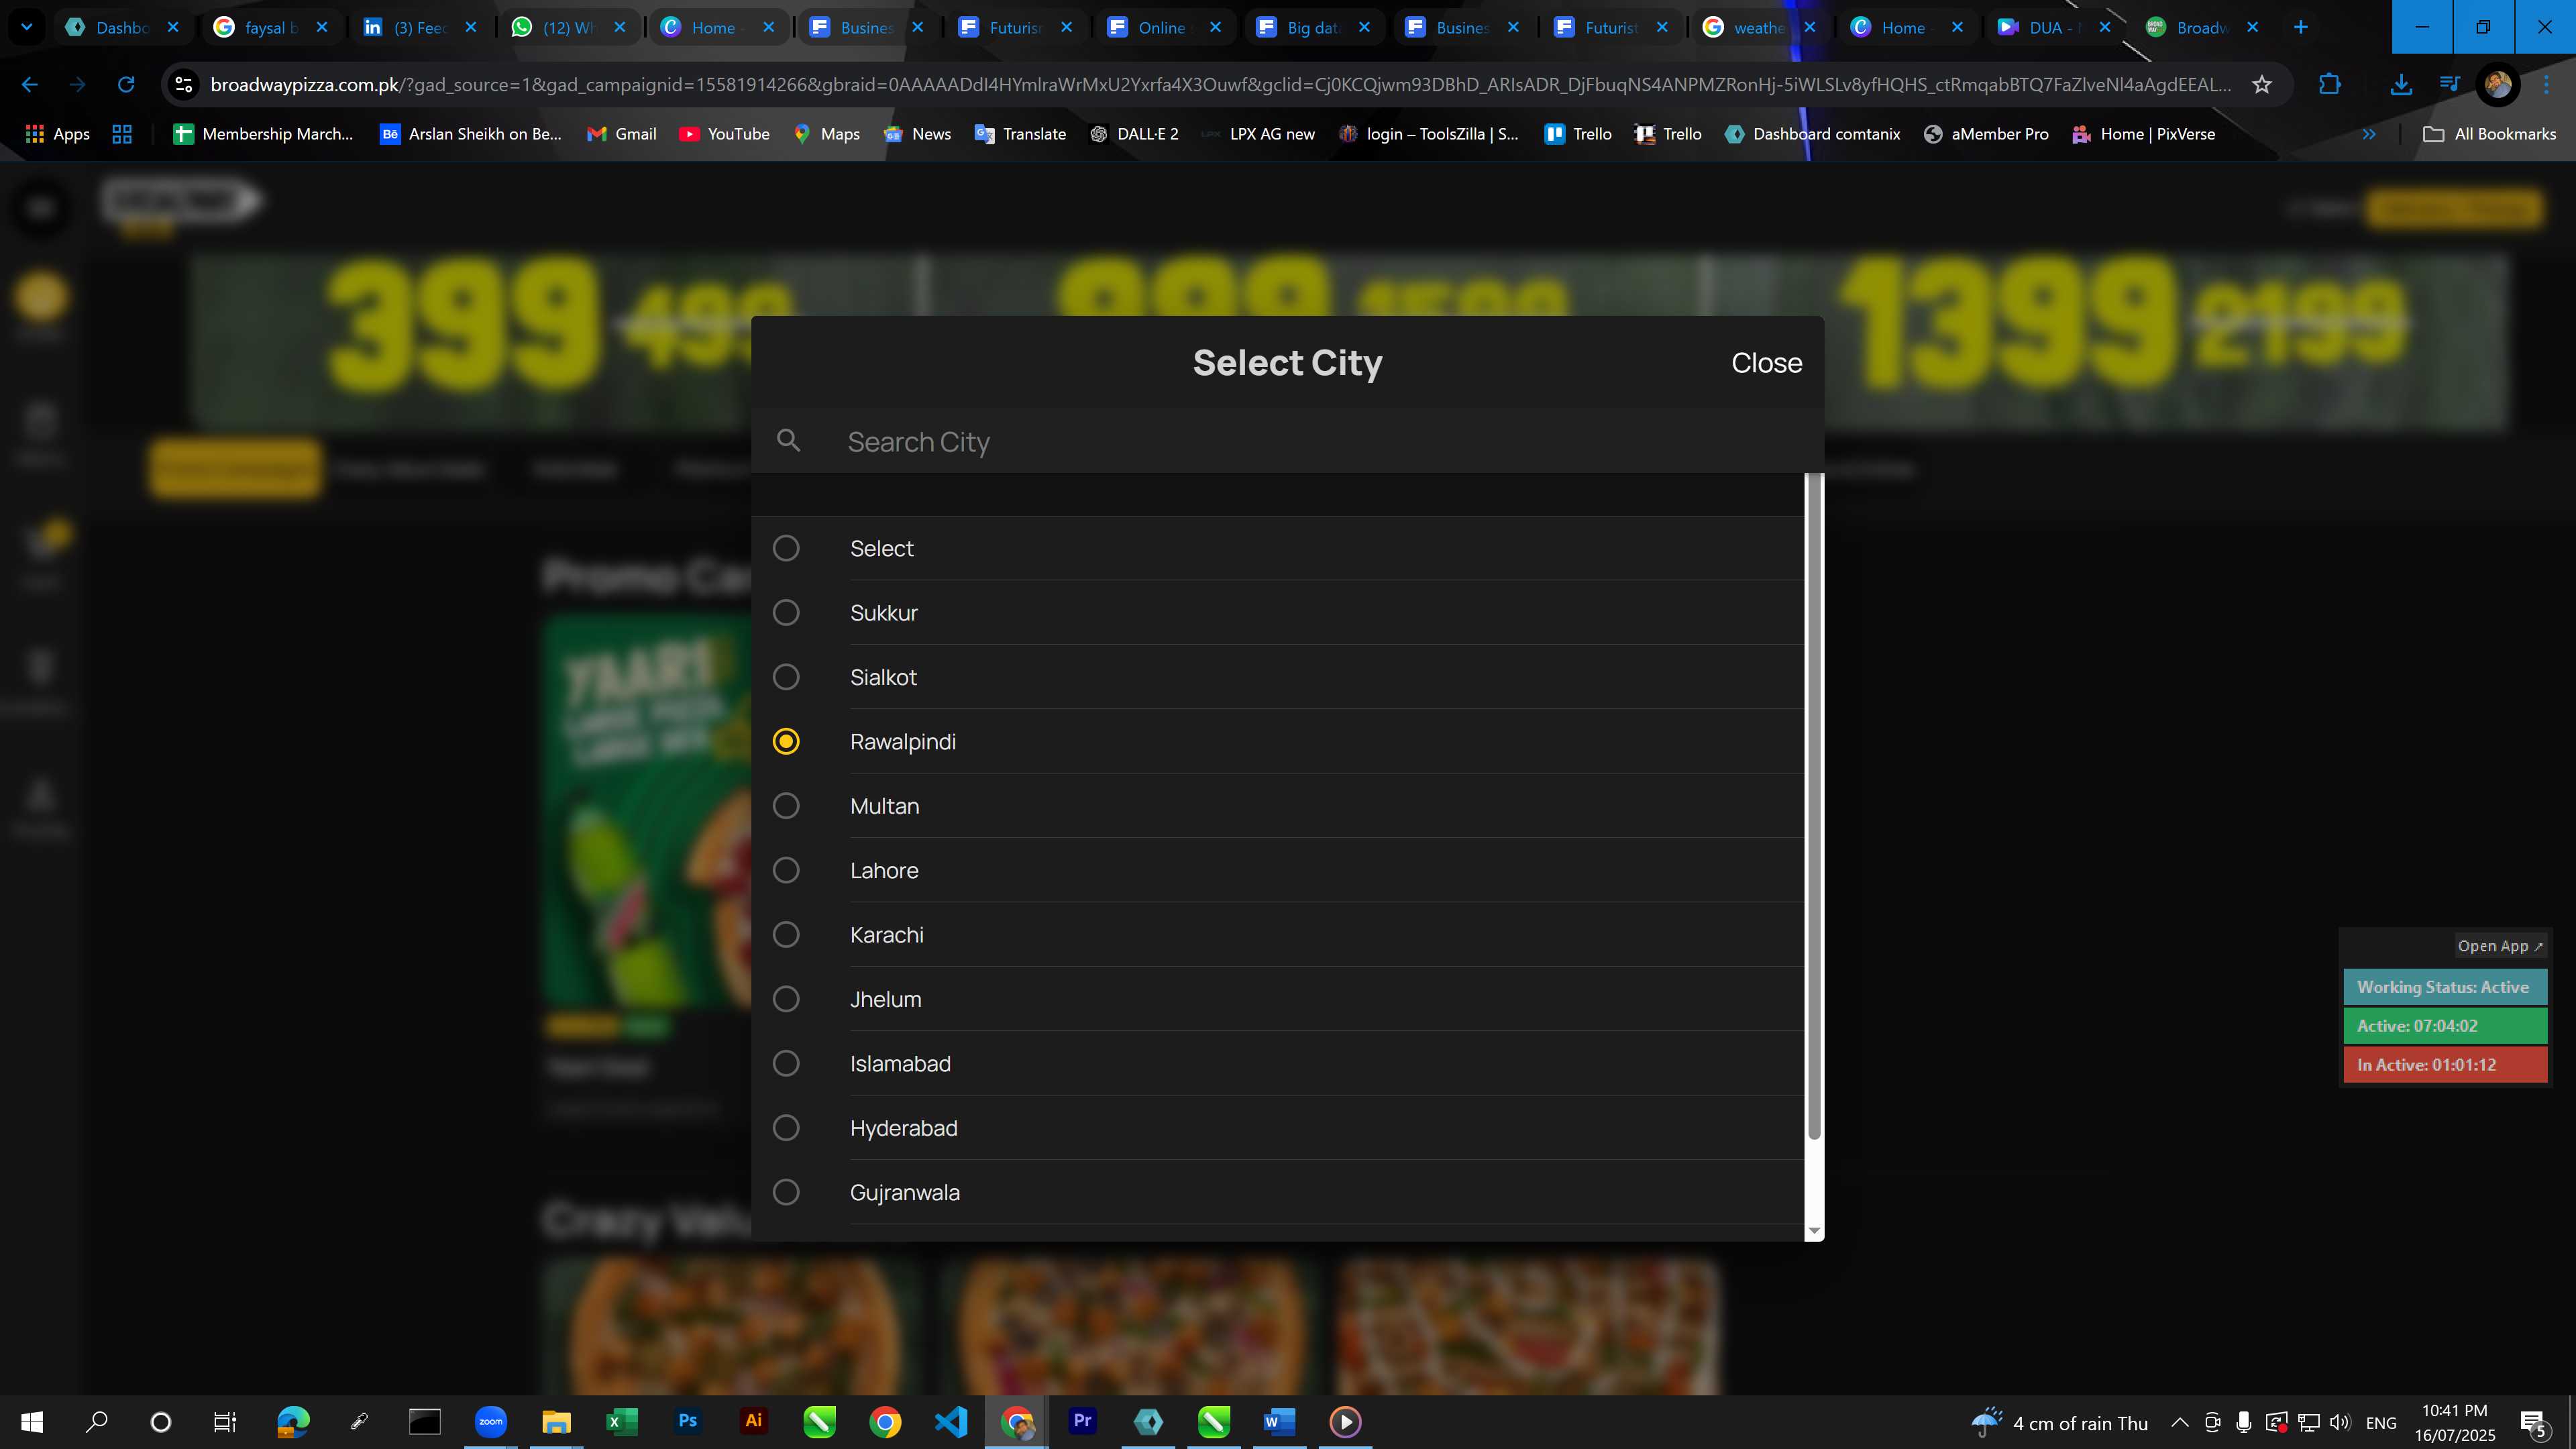Click the Open App button in tracker widget
This screenshot has height=1449, width=2576.
coord(2500,946)
